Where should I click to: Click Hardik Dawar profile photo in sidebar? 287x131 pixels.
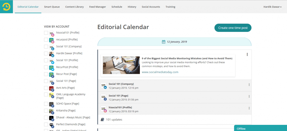pos(52,54)
